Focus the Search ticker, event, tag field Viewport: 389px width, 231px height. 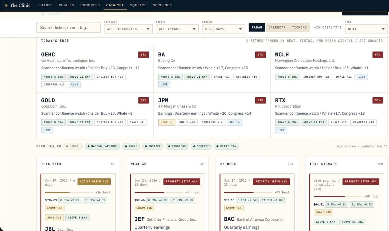click(68, 28)
